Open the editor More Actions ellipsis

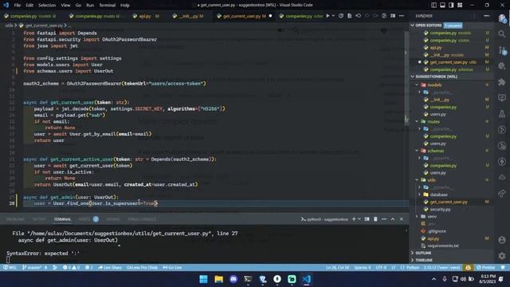click(402, 16)
